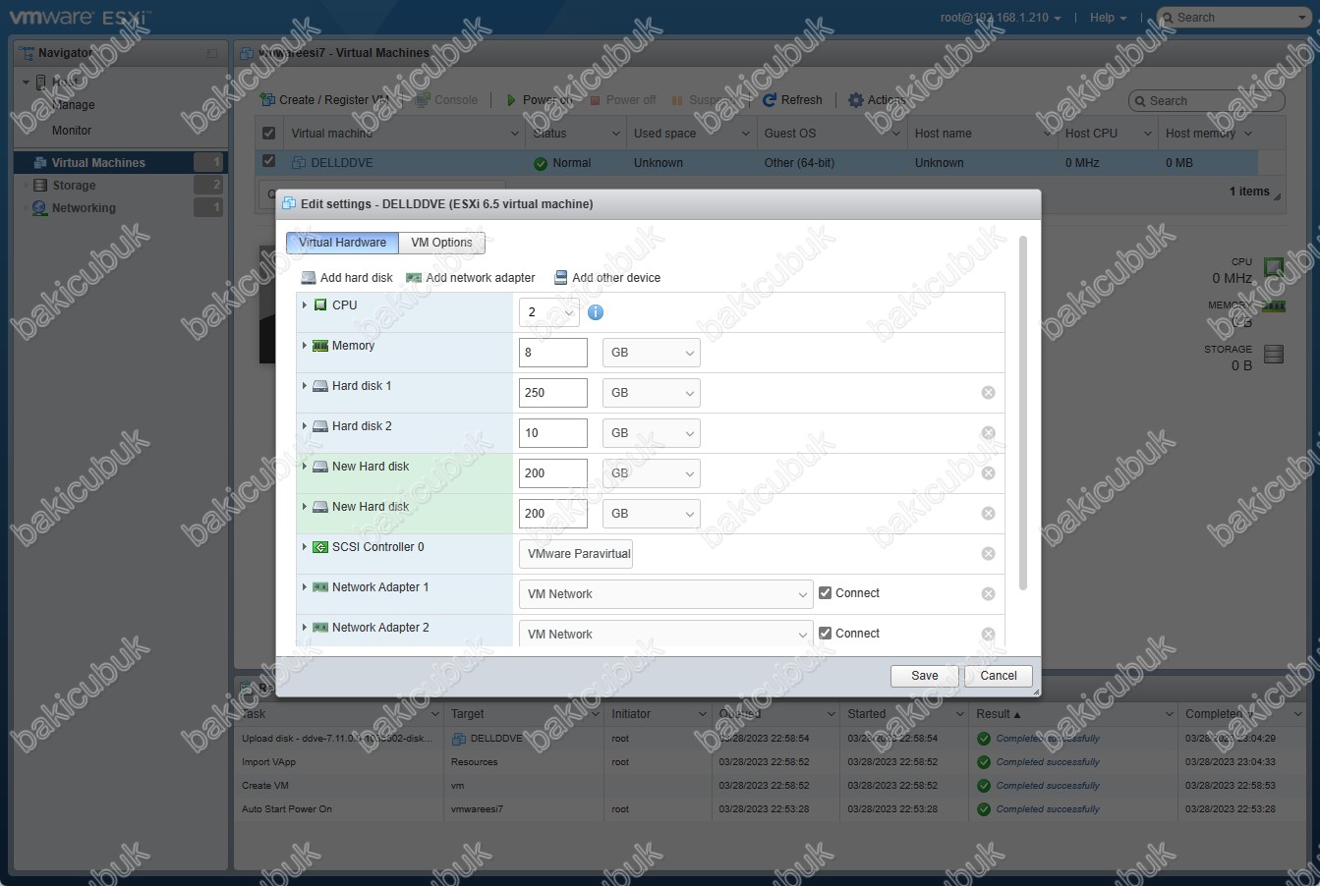Click Create / Register VM

point(324,100)
